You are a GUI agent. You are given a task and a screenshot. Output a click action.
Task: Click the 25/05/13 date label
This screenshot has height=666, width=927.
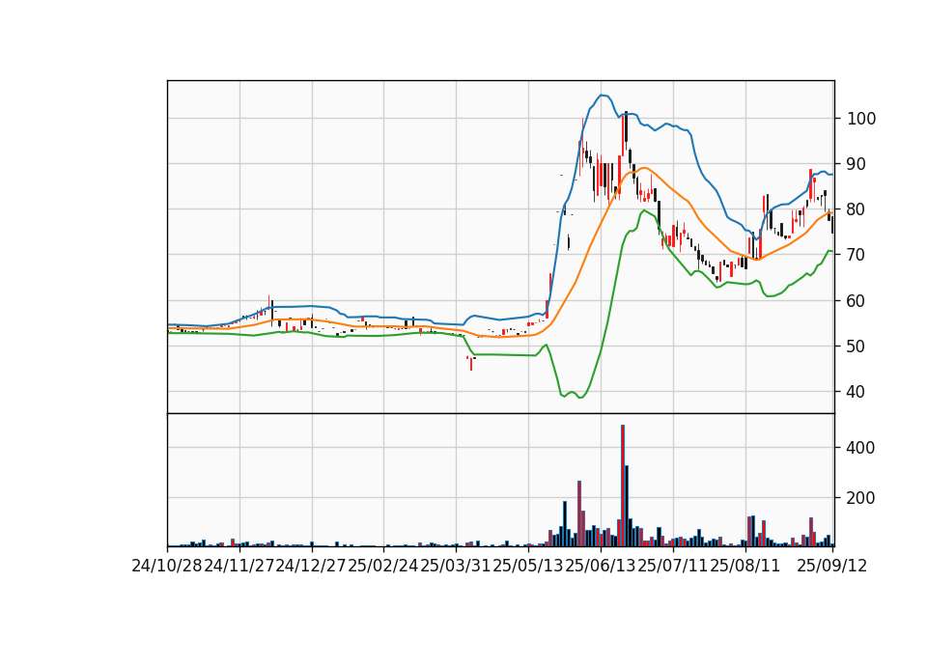528,567
